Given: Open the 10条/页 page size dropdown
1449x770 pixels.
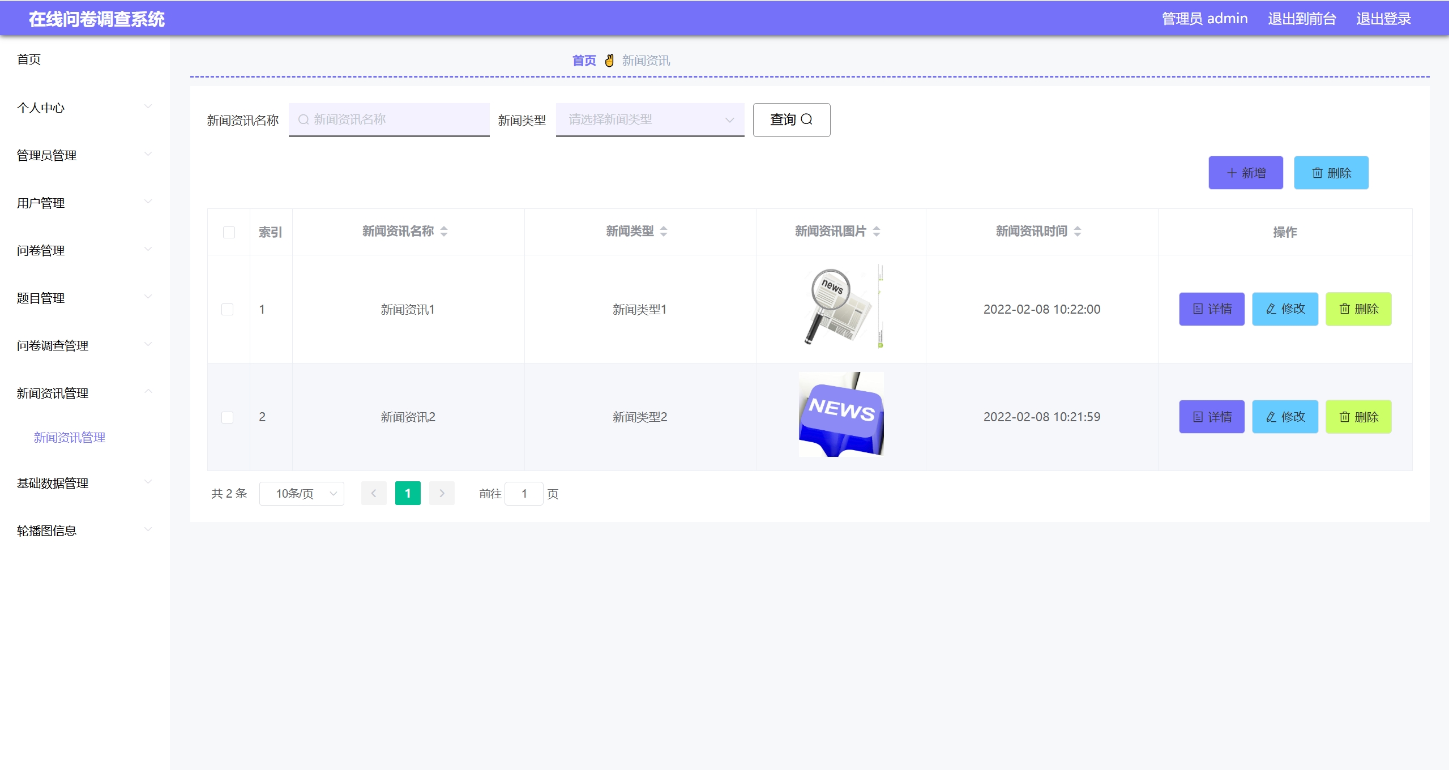Looking at the screenshot, I should [x=302, y=494].
